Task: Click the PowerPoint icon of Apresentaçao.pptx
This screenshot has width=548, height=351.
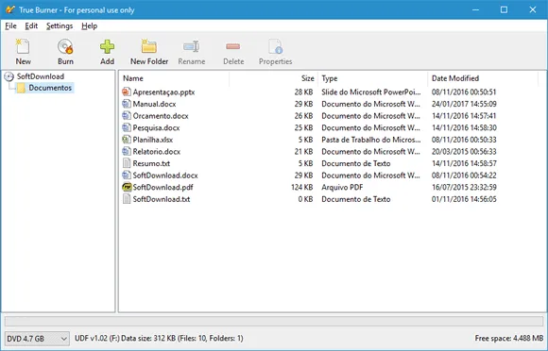Action: (x=127, y=92)
